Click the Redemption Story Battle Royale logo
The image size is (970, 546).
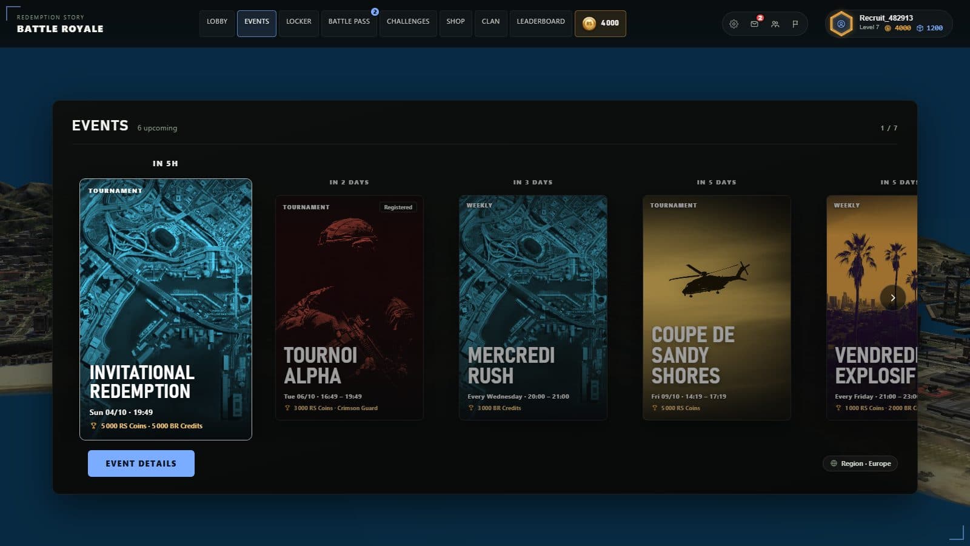coord(60,24)
